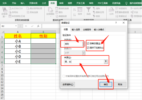Toggle Ignore blank (忽略空值) checkbox
142x100 pixels.
point(88,44)
